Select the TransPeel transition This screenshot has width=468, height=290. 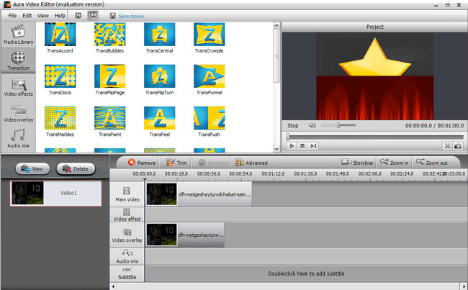tap(159, 122)
